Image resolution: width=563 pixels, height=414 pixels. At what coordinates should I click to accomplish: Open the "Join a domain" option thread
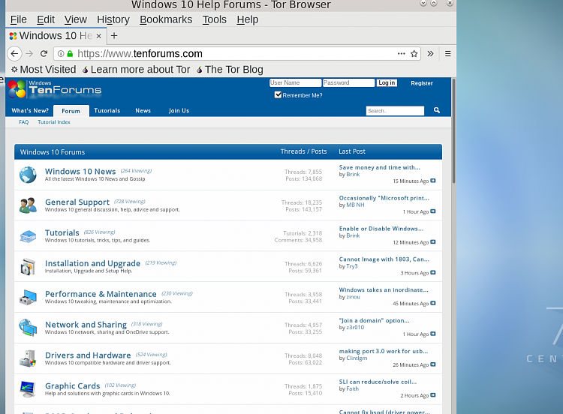pos(374,320)
